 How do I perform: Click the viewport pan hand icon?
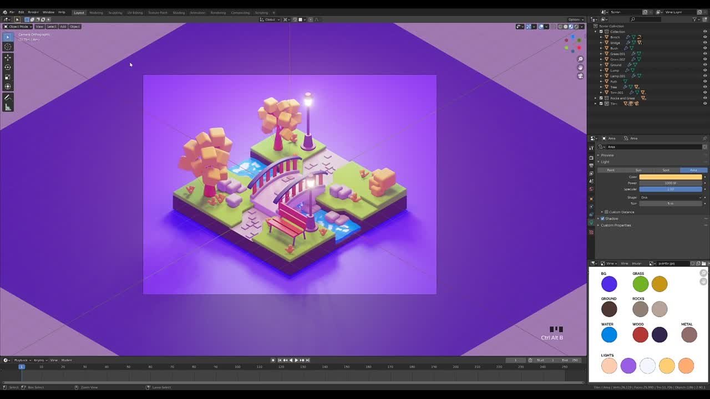tap(580, 68)
